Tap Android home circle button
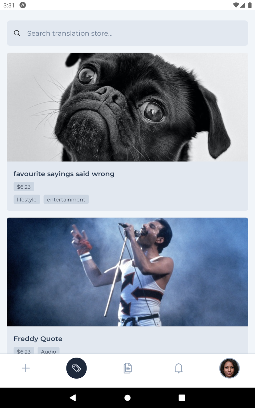Image resolution: width=255 pixels, height=408 pixels. [127, 397]
